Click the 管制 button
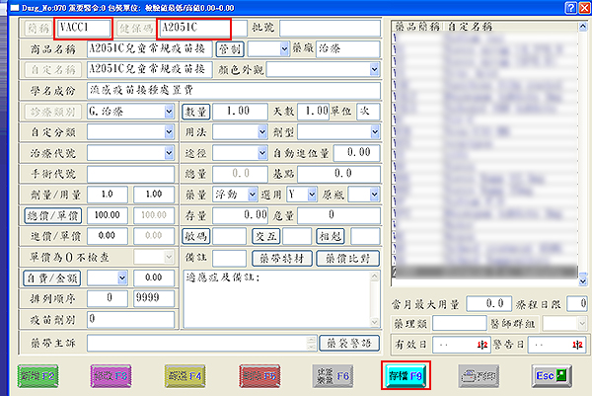 [x=228, y=48]
